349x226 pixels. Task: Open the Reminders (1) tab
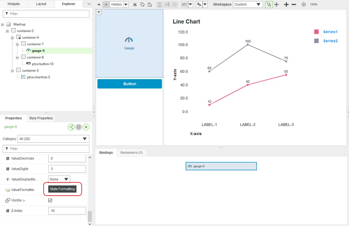click(x=132, y=153)
